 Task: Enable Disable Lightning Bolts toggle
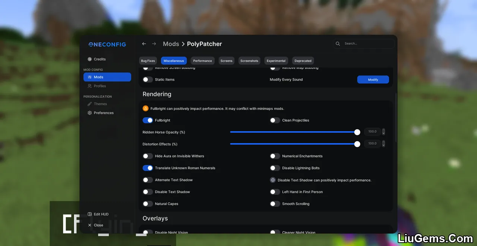[275, 168]
